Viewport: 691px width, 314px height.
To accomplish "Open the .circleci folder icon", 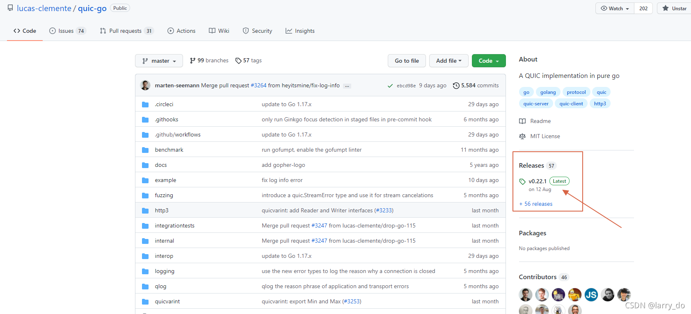I will (145, 105).
